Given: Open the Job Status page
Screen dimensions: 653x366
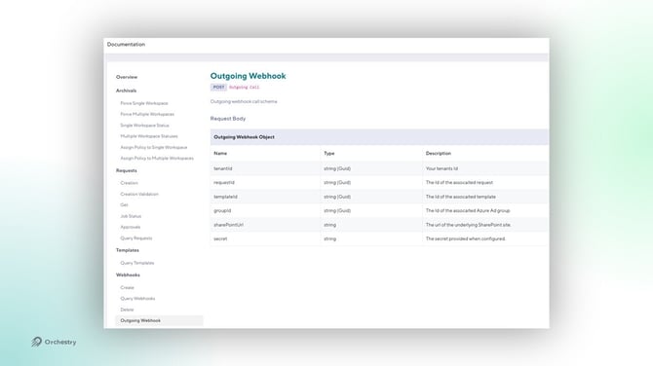Looking at the screenshot, I should coord(131,216).
